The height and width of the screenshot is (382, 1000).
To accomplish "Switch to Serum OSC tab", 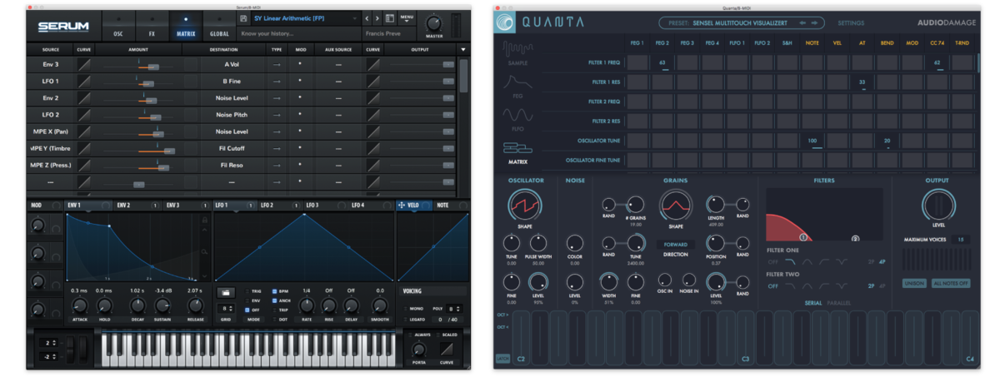I will pos(118,27).
